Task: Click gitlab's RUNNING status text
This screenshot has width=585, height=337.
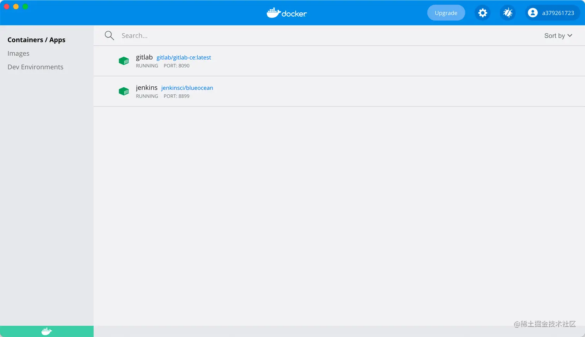Action: pyautogui.click(x=147, y=66)
